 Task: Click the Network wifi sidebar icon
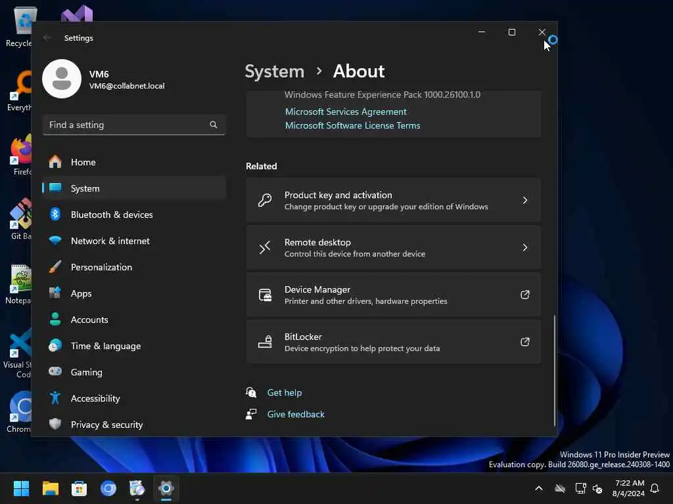55,240
